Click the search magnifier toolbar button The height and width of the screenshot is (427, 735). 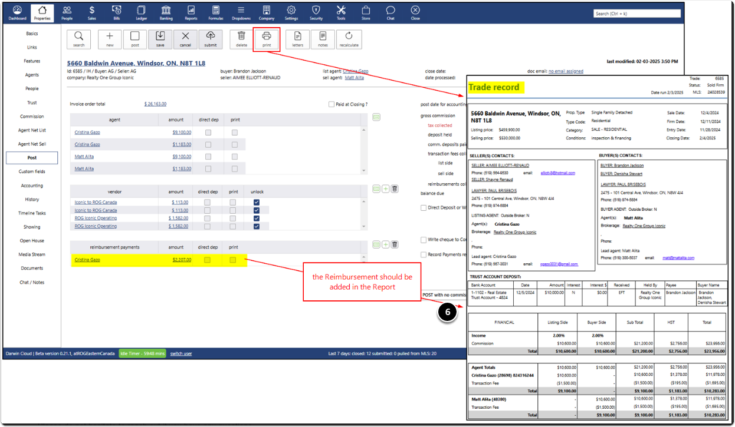tap(79, 39)
